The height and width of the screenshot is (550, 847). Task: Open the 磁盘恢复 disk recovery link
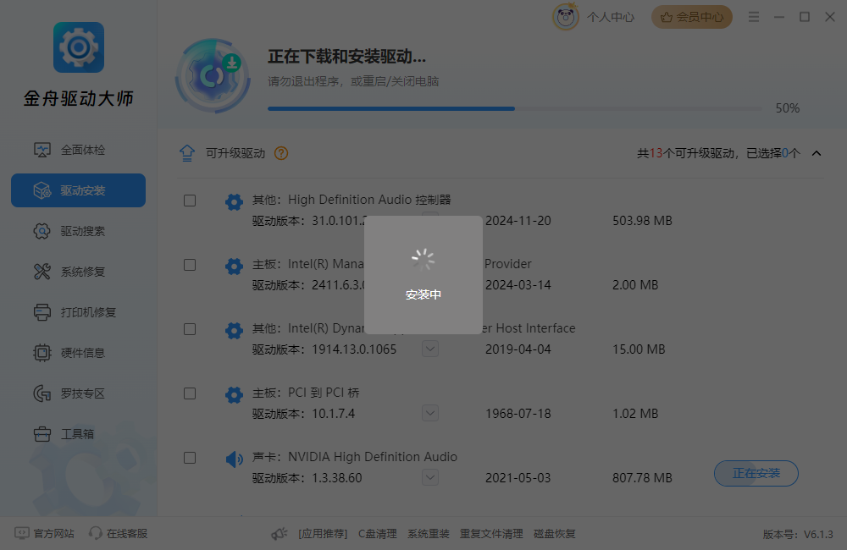pos(554,534)
